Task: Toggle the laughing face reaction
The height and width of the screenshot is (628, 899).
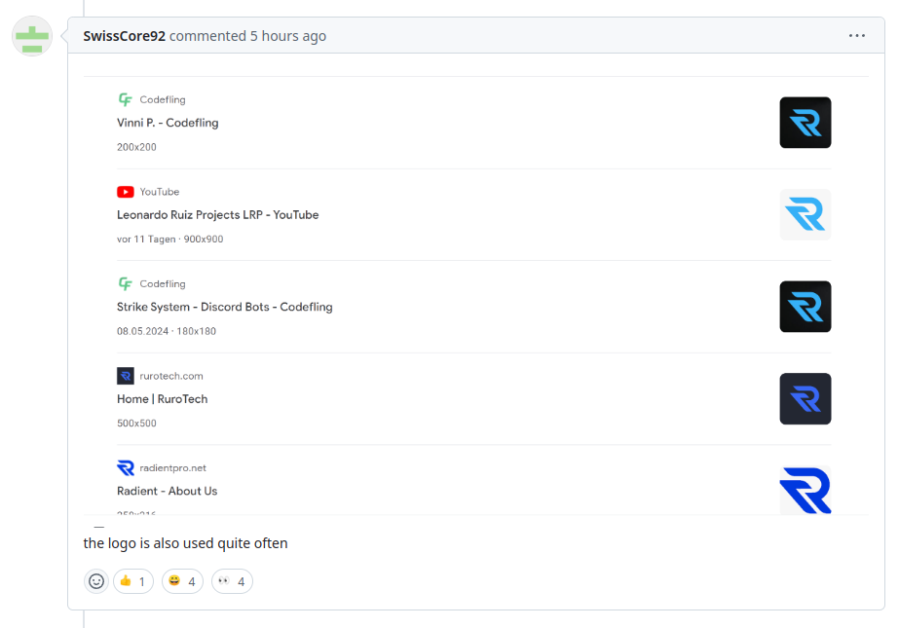Action: click(182, 581)
